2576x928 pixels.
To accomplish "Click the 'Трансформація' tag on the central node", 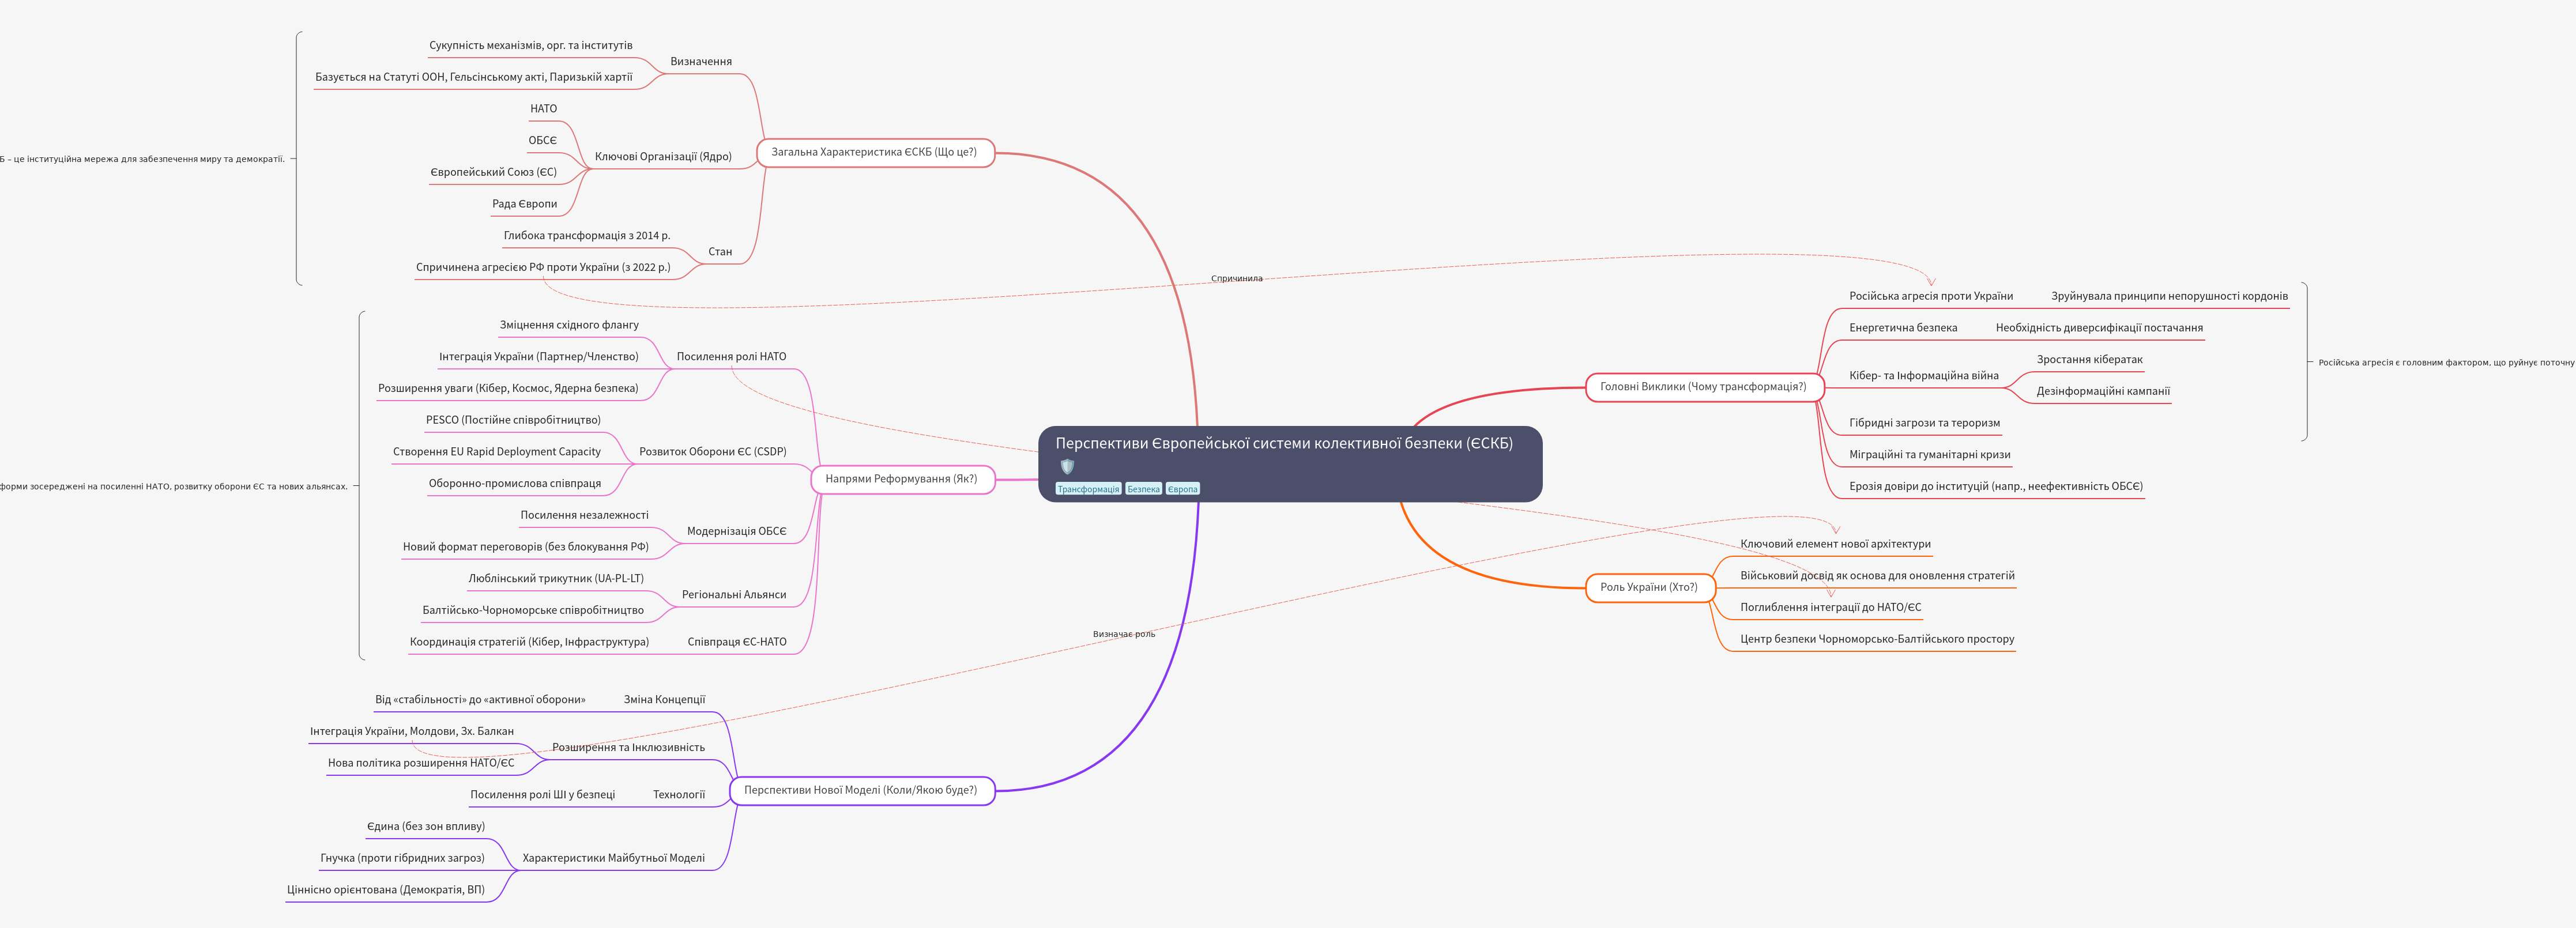I will coord(1088,489).
